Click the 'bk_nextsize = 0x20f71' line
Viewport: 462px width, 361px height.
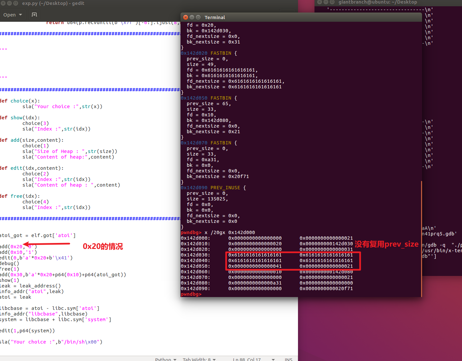click(x=218, y=176)
